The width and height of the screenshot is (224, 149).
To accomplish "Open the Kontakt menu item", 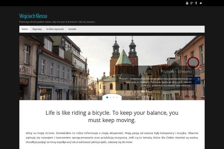I will pyautogui.click(x=72, y=29).
